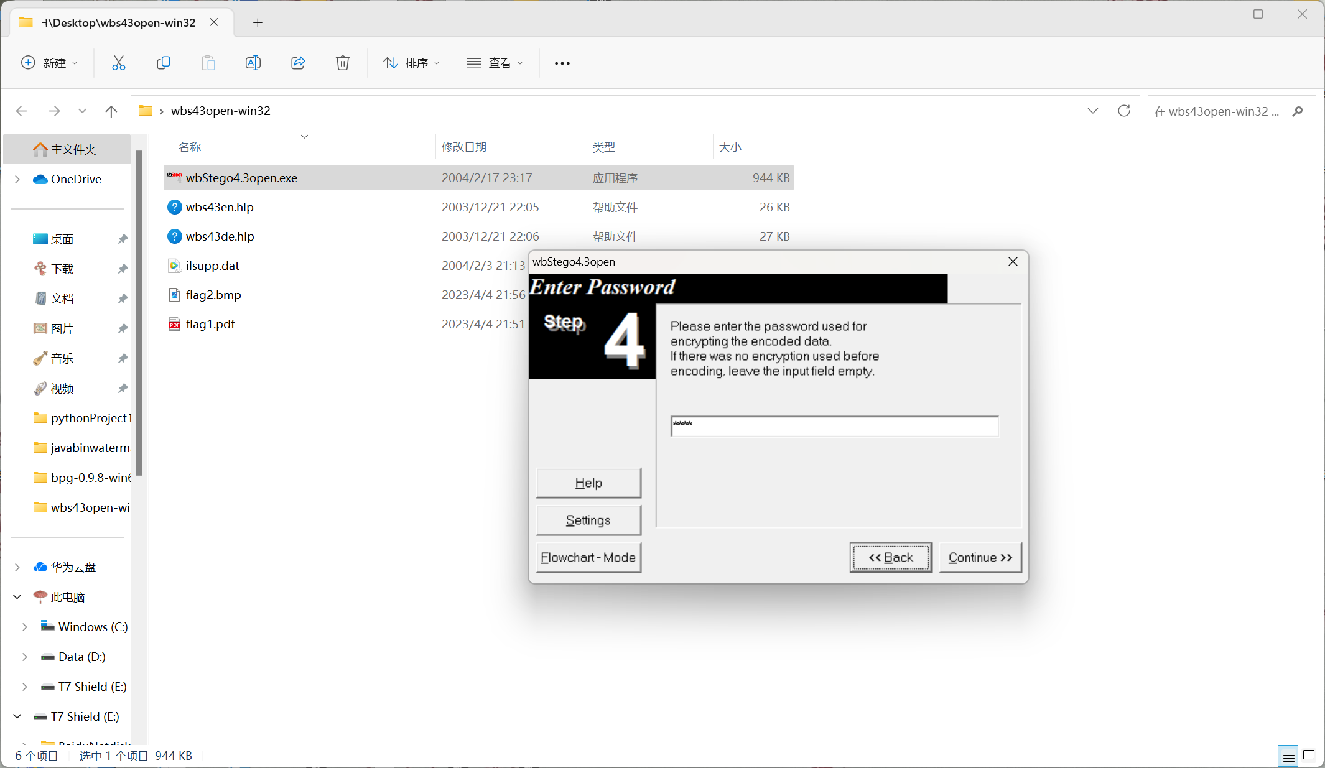Click the Rename icon in toolbar

click(x=253, y=63)
